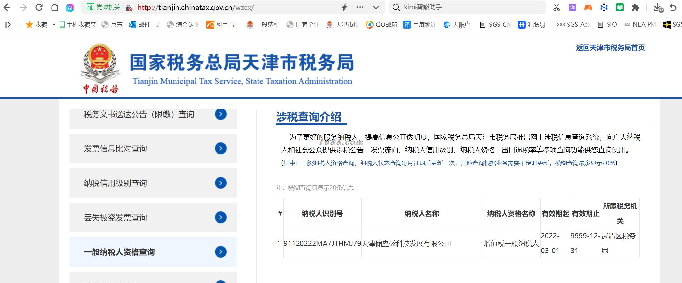This screenshot has width=682, height=283.
Task: Click taxpayer ID 91120222MA7JTHMJ79 cell
Action: [322, 243]
